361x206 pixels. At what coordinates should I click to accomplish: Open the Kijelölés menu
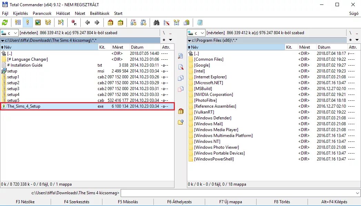20,13
